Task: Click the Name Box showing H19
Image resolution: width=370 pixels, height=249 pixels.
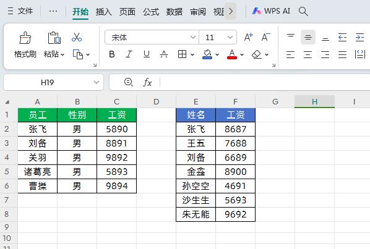Action: click(x=48, y=82)
